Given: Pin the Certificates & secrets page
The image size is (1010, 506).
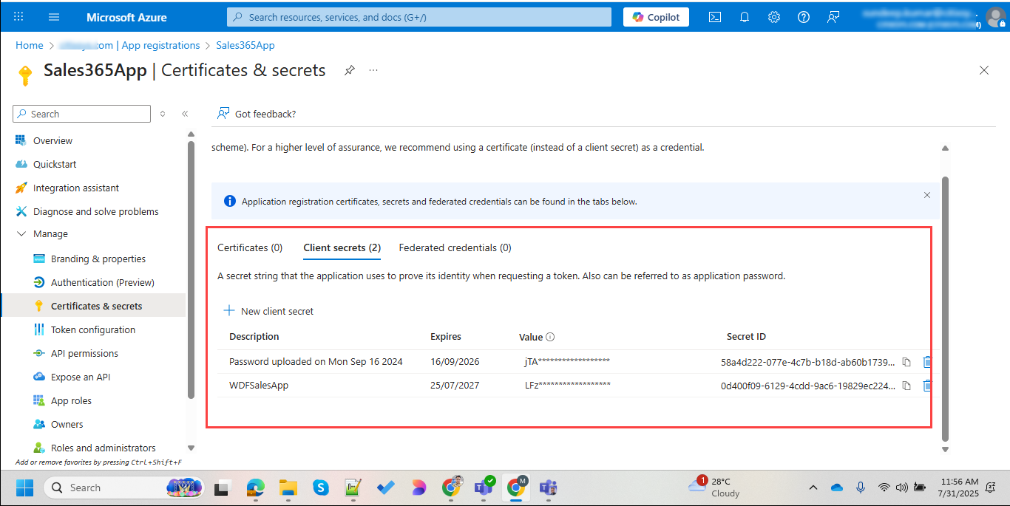Looking at the screenshot, I should pos(350,70).
